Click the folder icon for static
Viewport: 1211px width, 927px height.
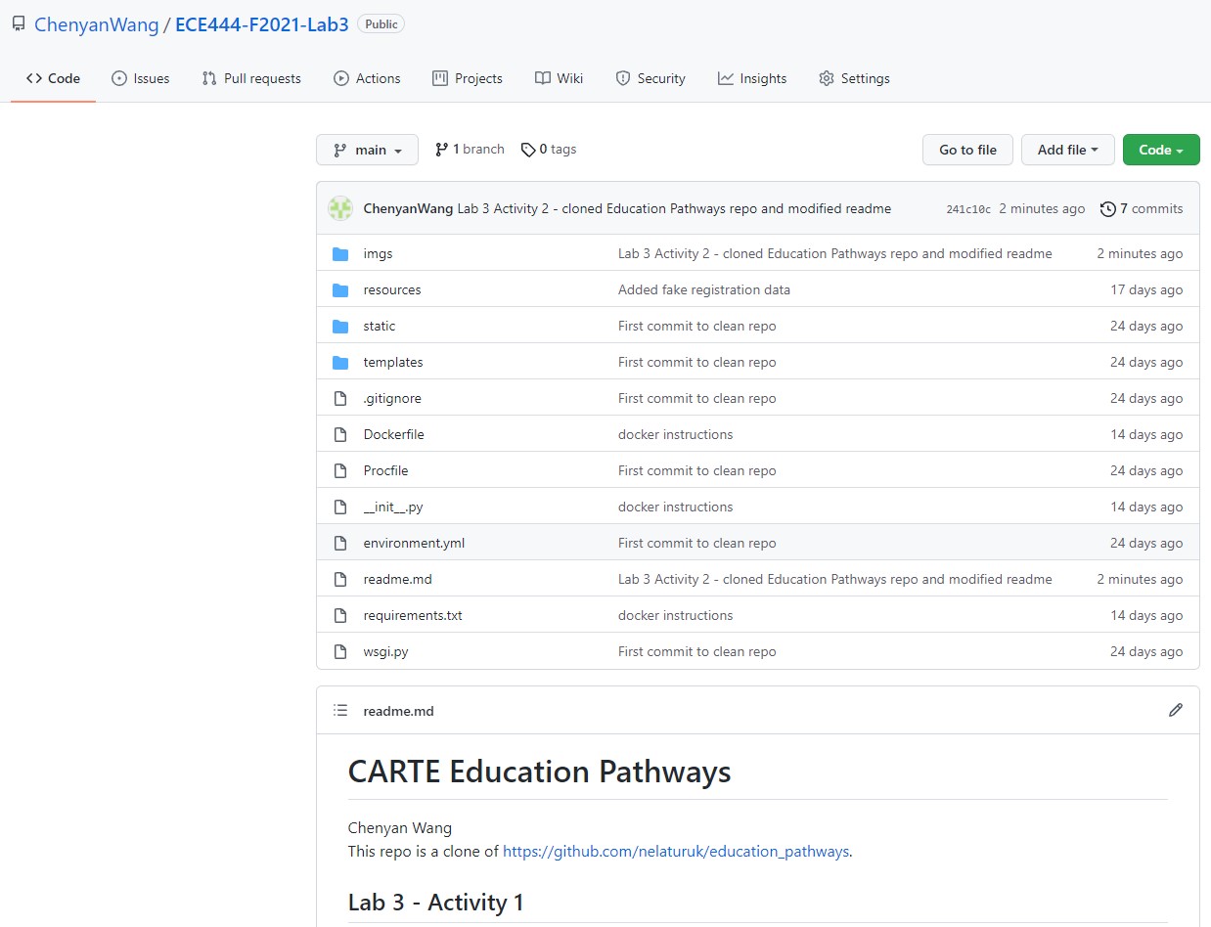pos(340,326)
